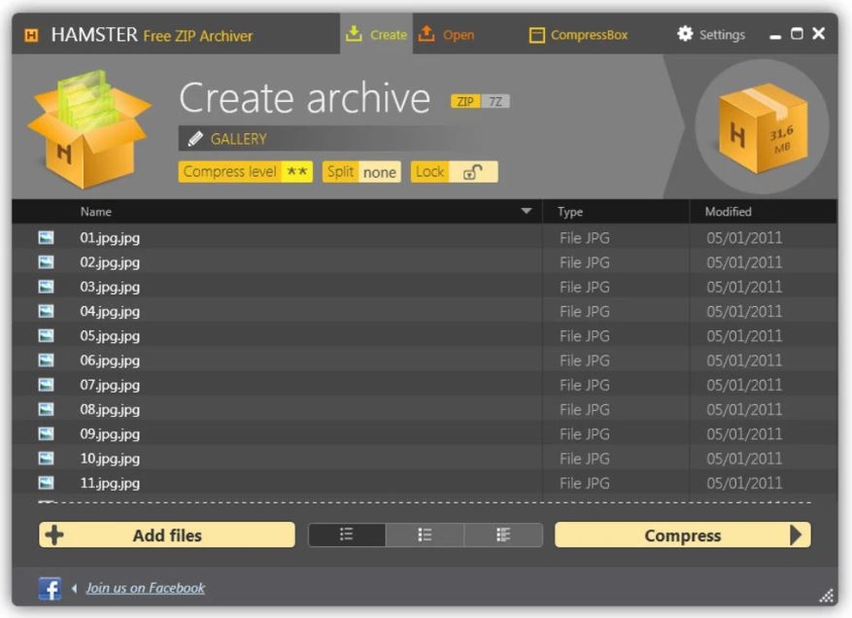
Task: Select file name 04.jpg.jpg
Action: 110,312
